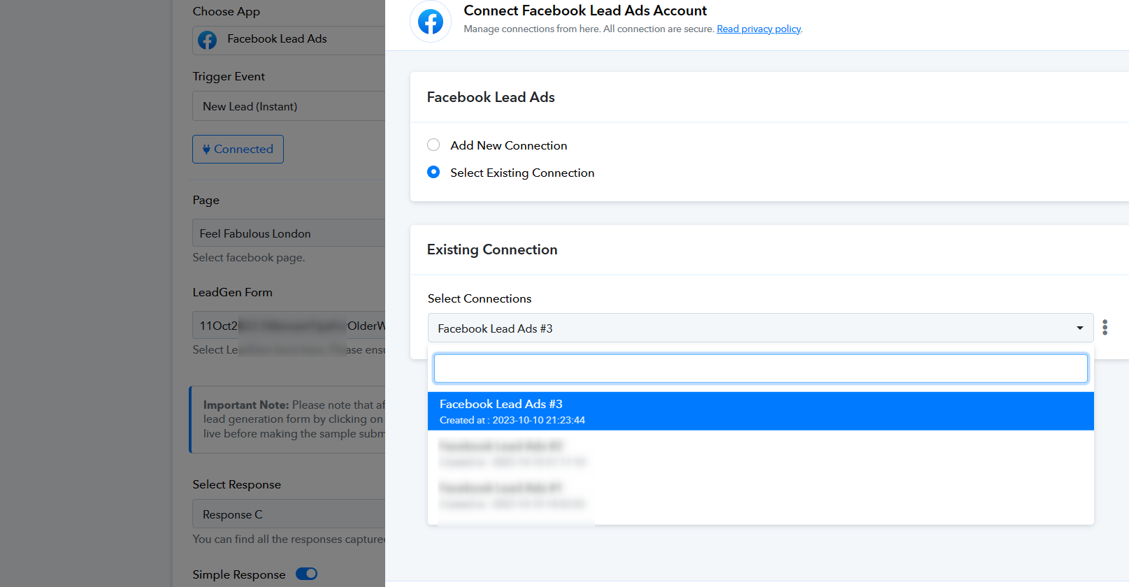
Task: Toggle the Simple Response switch
Action: [x=306, y=574]
